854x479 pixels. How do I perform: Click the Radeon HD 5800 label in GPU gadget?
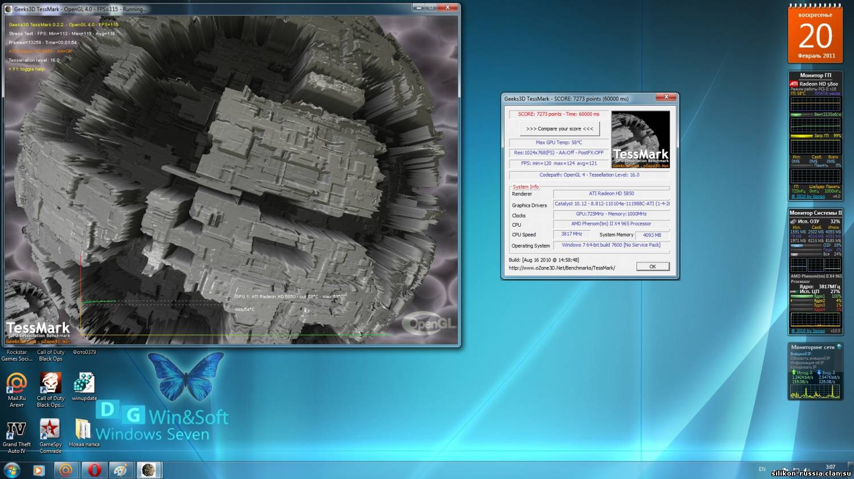[818, 84]
